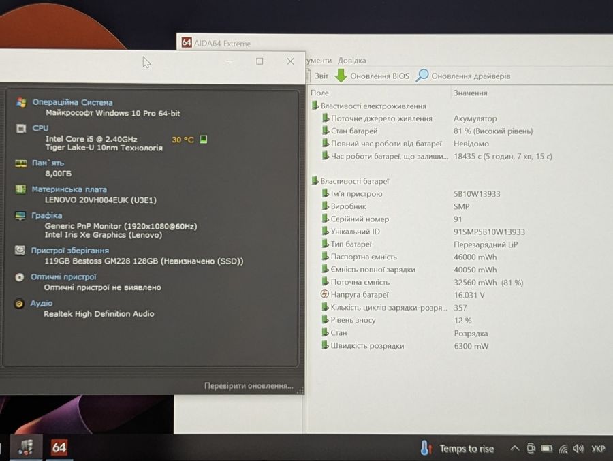
Task: Click the Поле column header
Action: click(319, 93)
